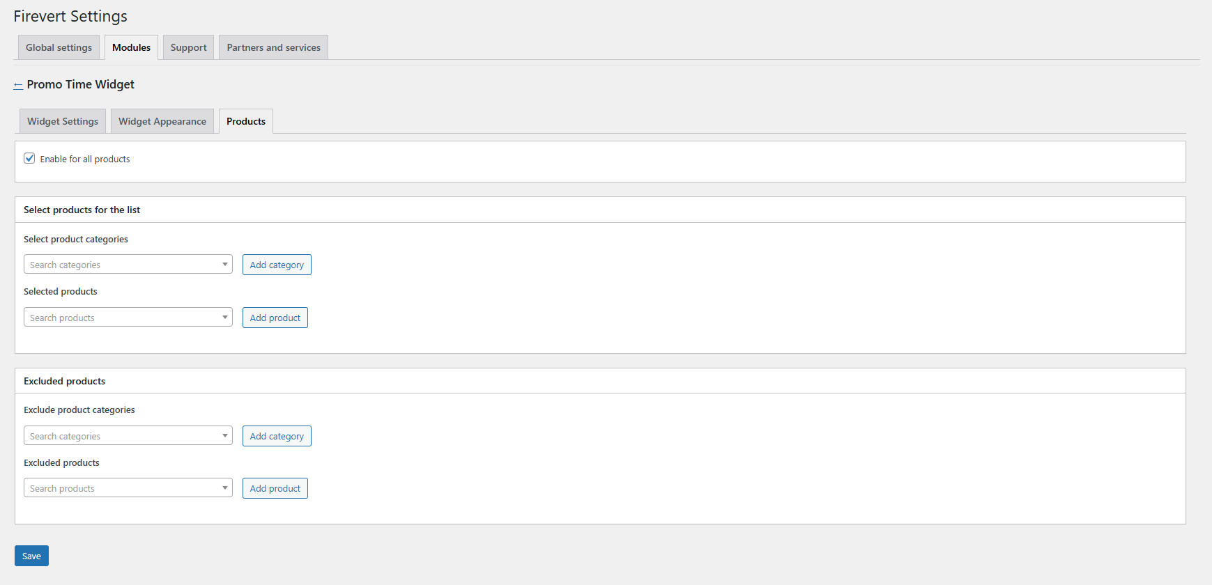Go to Partners and services tab

pyautogui.click(x=273, y=47)
